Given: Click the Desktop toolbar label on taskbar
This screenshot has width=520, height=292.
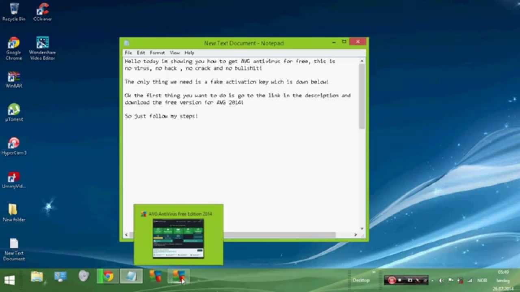Looking at the screenshot, I should (361, 280).
